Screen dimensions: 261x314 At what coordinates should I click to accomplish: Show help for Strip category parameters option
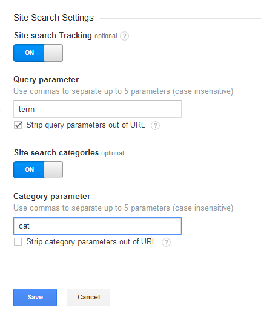166,242
